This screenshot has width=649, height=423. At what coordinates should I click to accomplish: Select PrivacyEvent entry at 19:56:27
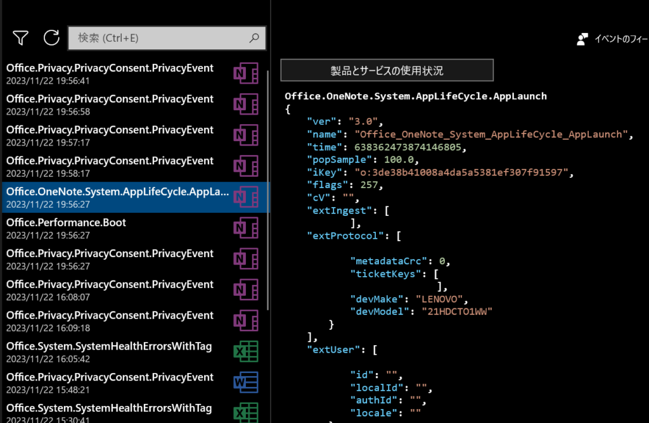point(136,259)
